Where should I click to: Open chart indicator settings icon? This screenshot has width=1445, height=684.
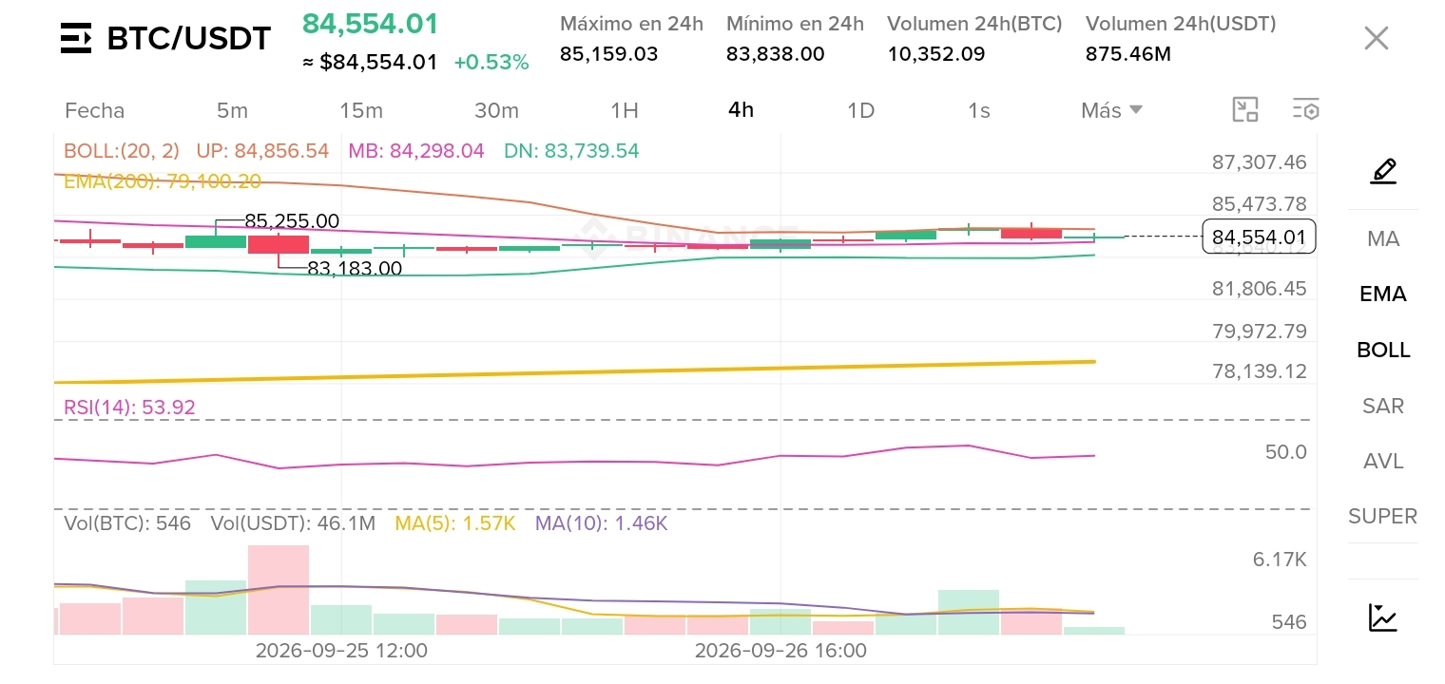[x=1305, y=110]
